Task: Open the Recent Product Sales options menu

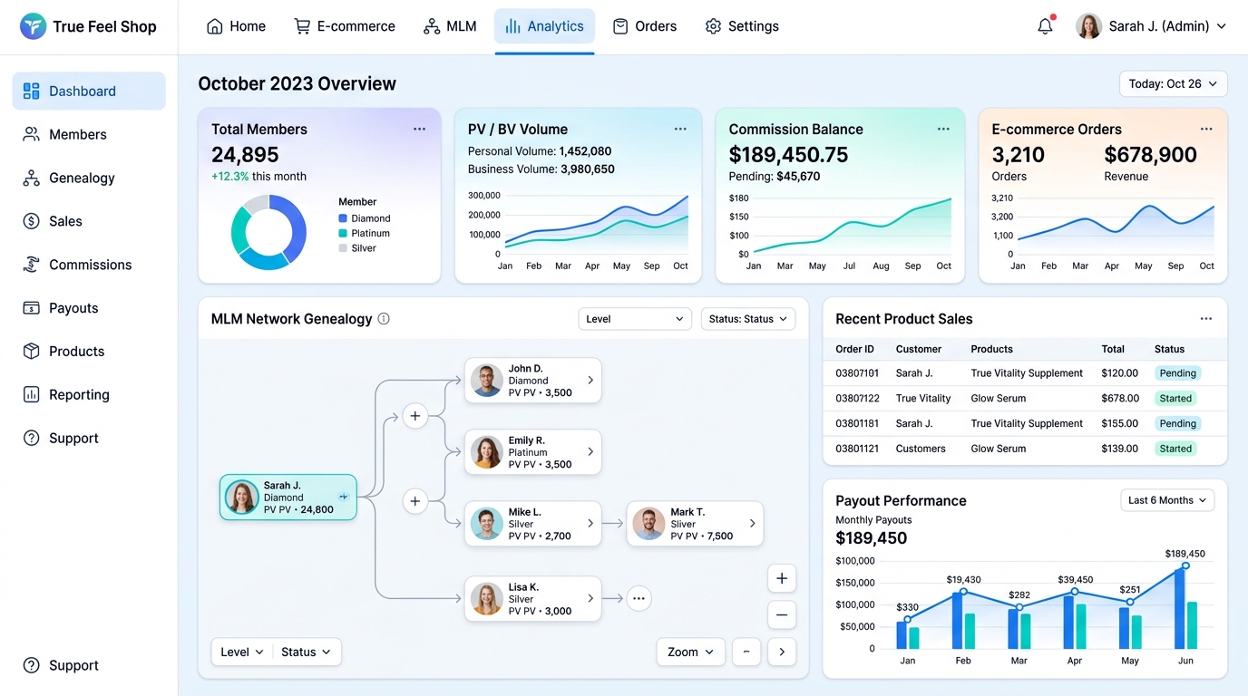Action: [1206, 319]
